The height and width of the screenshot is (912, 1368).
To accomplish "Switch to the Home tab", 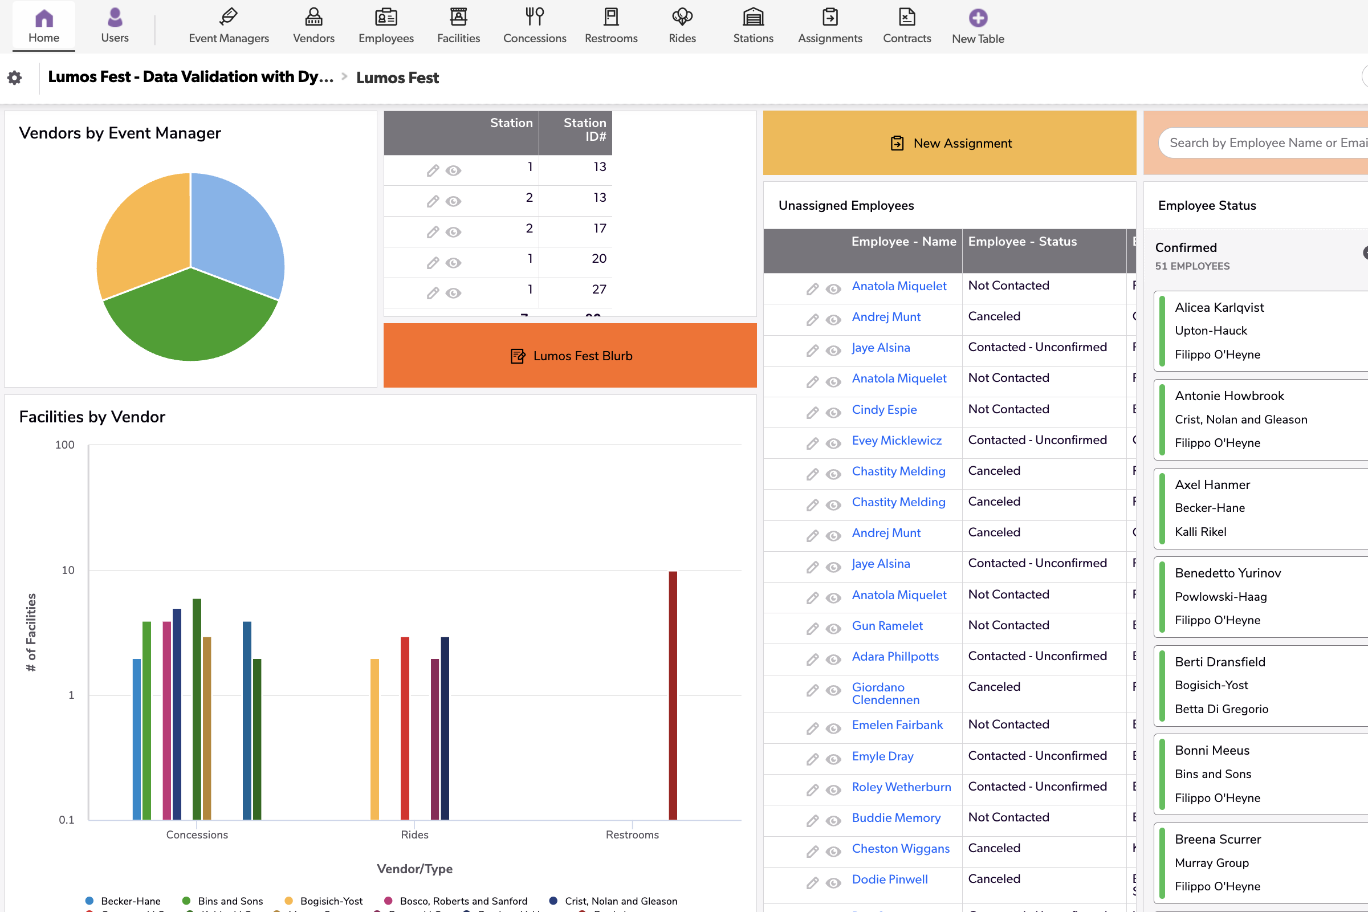I will point(44,25).
